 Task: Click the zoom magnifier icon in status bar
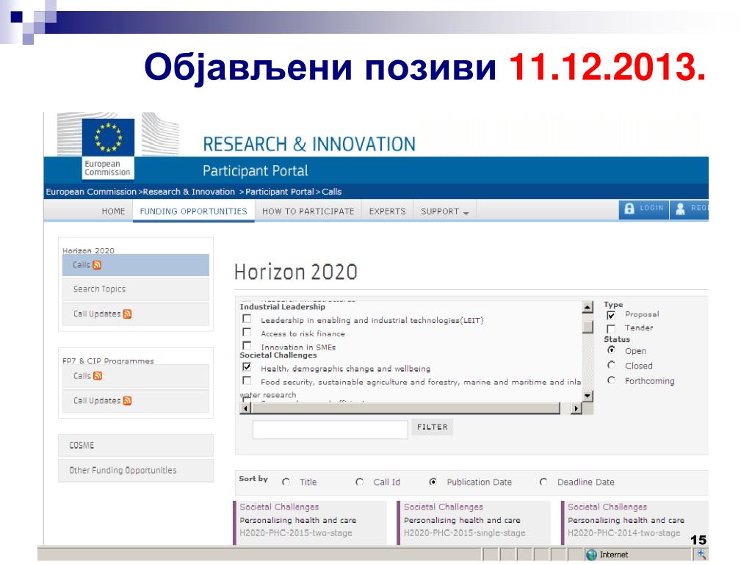701,554
